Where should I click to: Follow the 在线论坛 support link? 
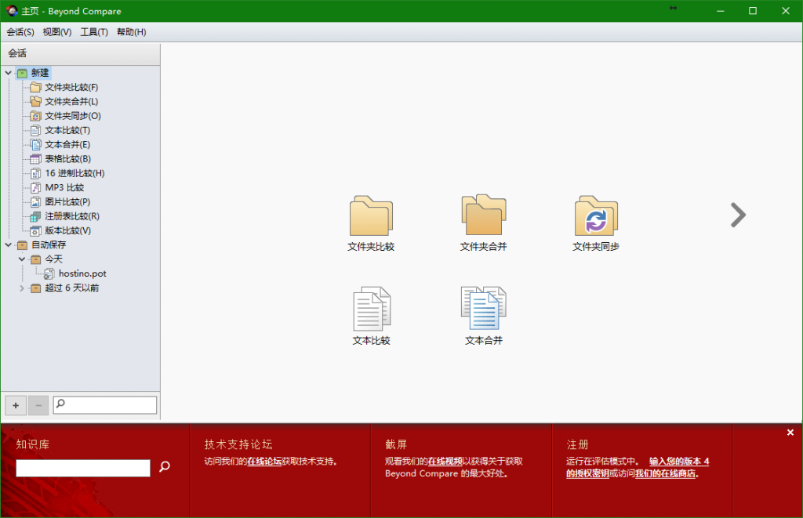point(264,462)
